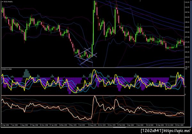Click date label 22 Nov 1998
Viewport: 192px width, 134px height.
click(x=44, y=125)
